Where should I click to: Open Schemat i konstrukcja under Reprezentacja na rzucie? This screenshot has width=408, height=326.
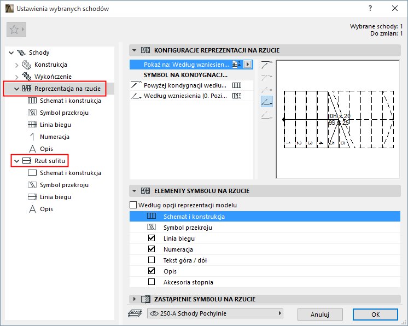(70, 101)
